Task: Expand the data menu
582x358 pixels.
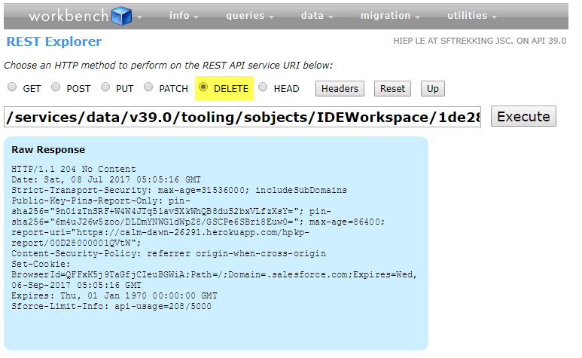Action: tap(317, 16)
